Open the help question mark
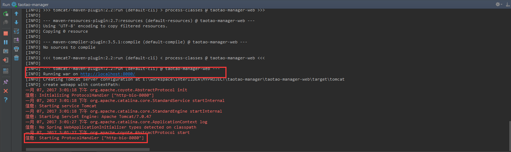The height and width of the screenshot is (152, 511). click(6, 100)
